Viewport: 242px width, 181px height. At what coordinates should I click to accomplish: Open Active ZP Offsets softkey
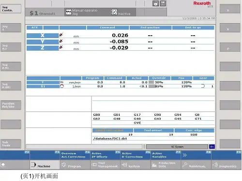(105, 155)
